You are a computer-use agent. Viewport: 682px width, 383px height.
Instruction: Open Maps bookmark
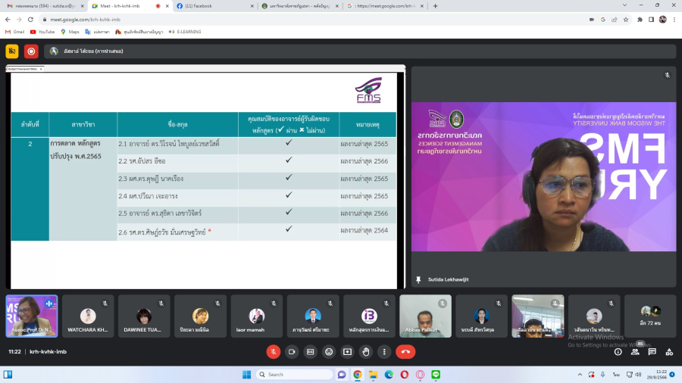coord(70,32)
